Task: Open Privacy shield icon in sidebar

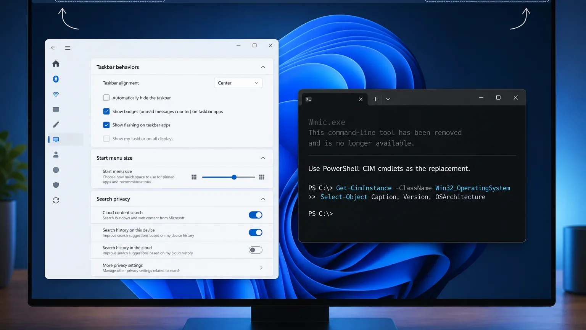Action: [56, 185]
